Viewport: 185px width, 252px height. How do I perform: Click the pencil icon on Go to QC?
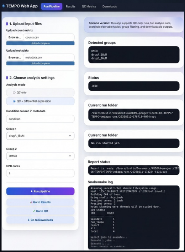tap(34, 211)
